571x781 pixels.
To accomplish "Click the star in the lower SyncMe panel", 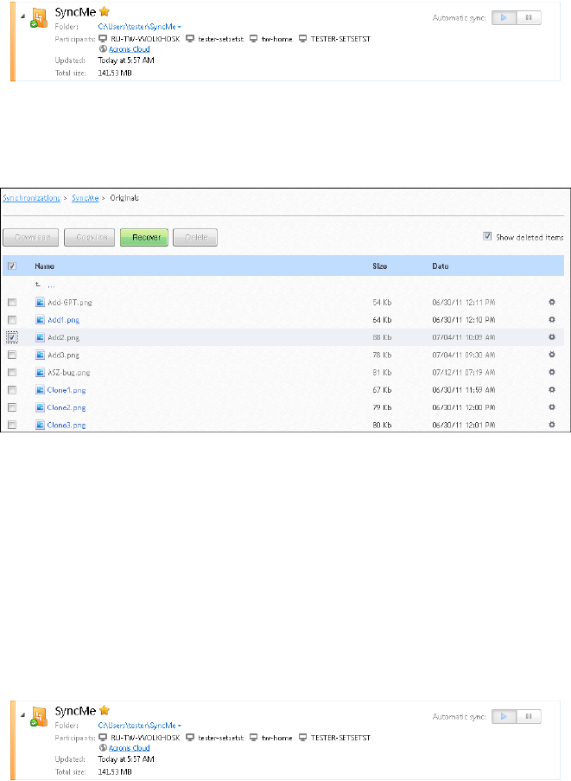I will pyautogui.click(x=105, y=710).
